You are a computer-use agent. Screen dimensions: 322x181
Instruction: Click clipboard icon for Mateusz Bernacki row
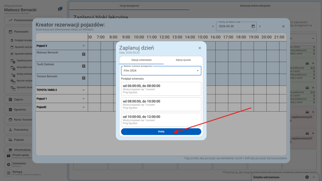84,54
